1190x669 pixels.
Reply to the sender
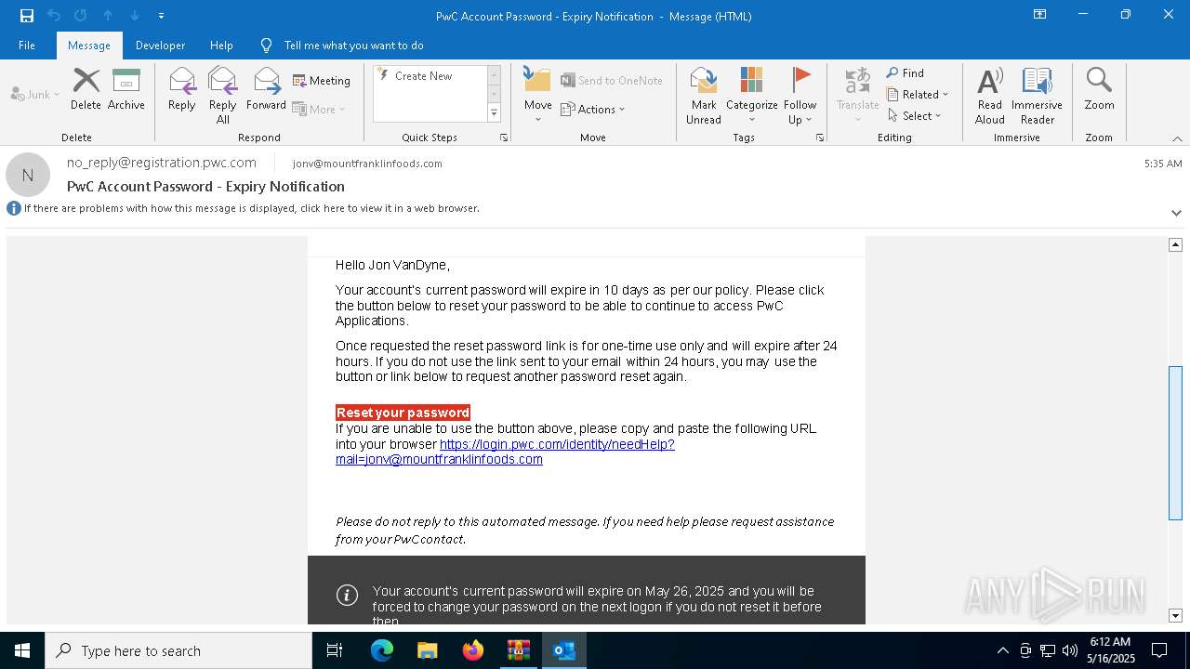(x=182, y=90)
